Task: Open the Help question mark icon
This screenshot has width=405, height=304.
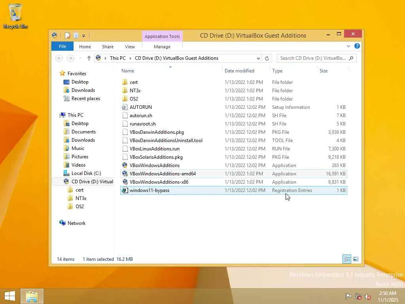Action: coord(357,46)
